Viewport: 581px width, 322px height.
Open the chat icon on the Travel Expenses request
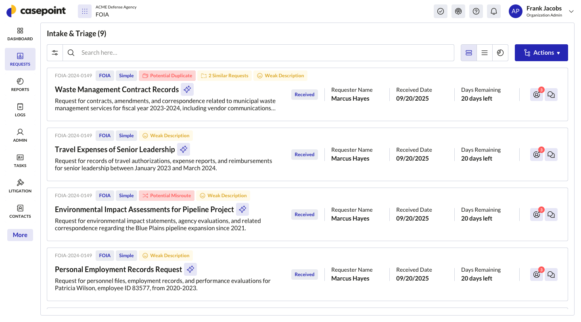pos(551,154)
